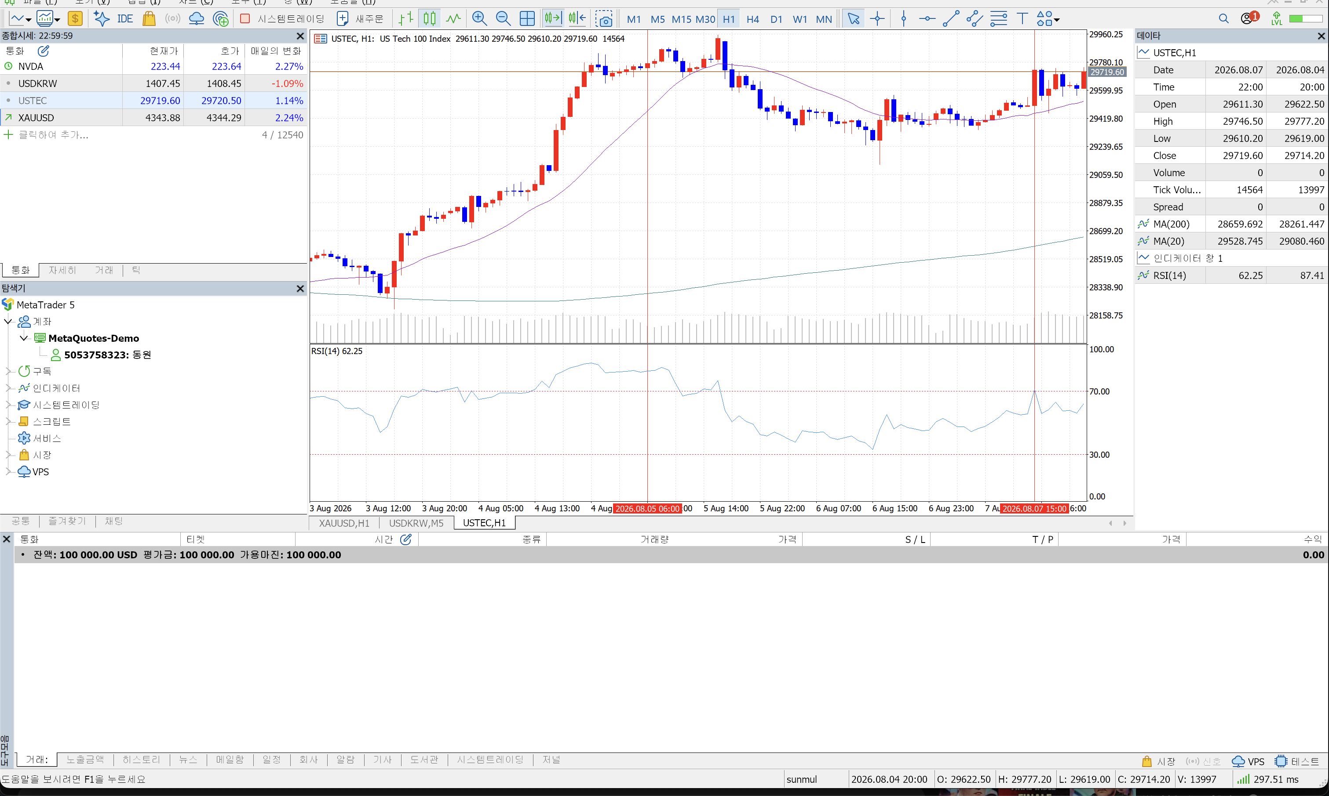
Task: Click the 테스트 tester status button
Action: [x=1297, y=761]
